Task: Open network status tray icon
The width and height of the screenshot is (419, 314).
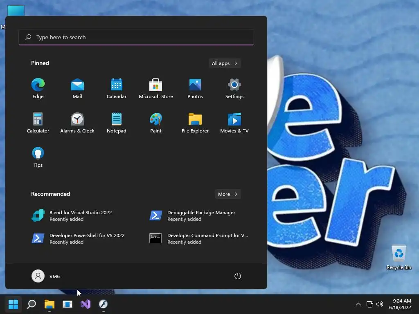Action: click(x=369, y=304)
